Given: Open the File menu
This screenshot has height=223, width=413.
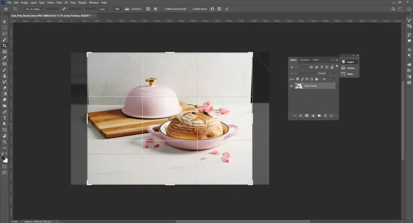Looking at the screenshot, I should click(x=10, y=3).
